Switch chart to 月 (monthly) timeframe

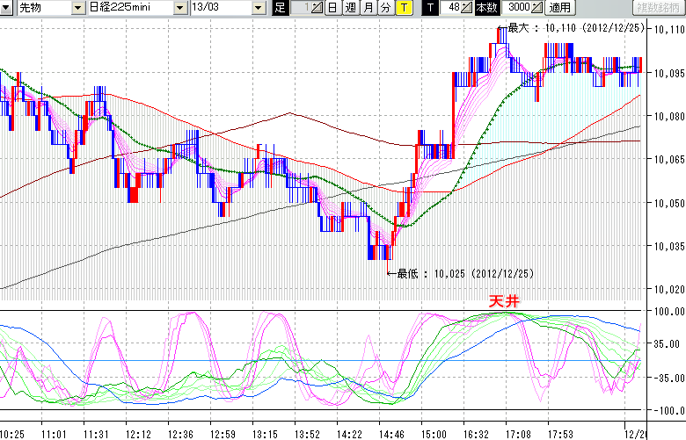click(368, 8)
